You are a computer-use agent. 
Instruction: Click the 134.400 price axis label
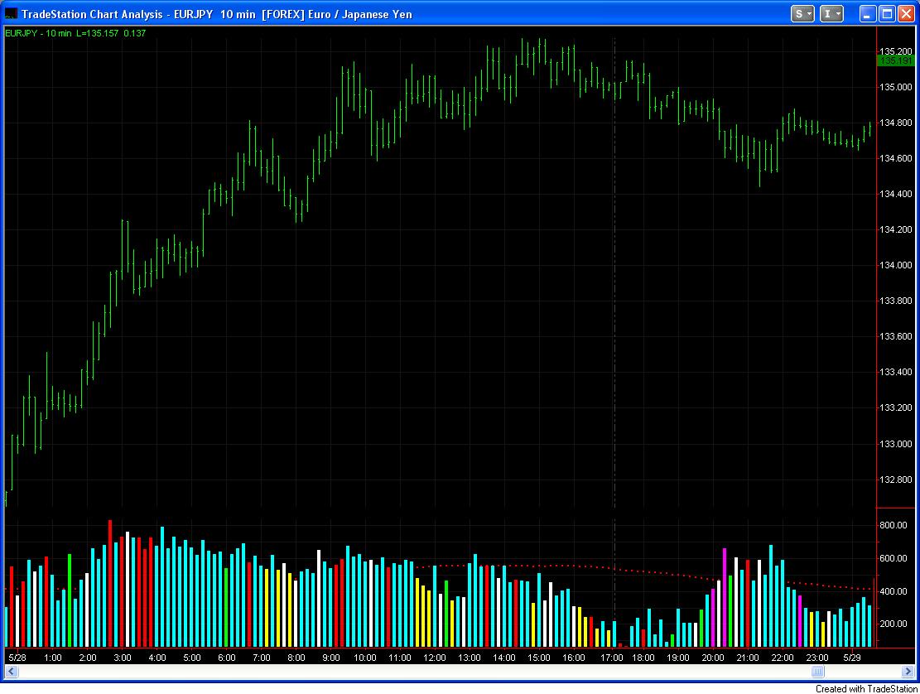click(x=895, y=194)
